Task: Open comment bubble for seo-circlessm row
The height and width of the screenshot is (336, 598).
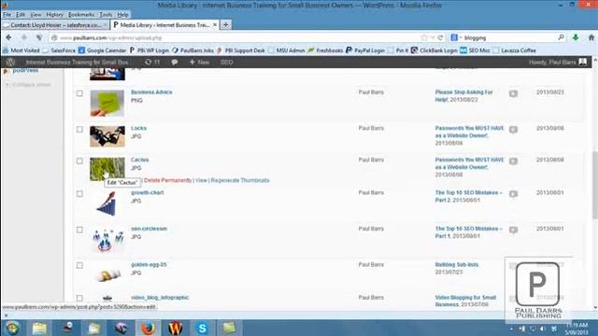Action: coord(513,230)
